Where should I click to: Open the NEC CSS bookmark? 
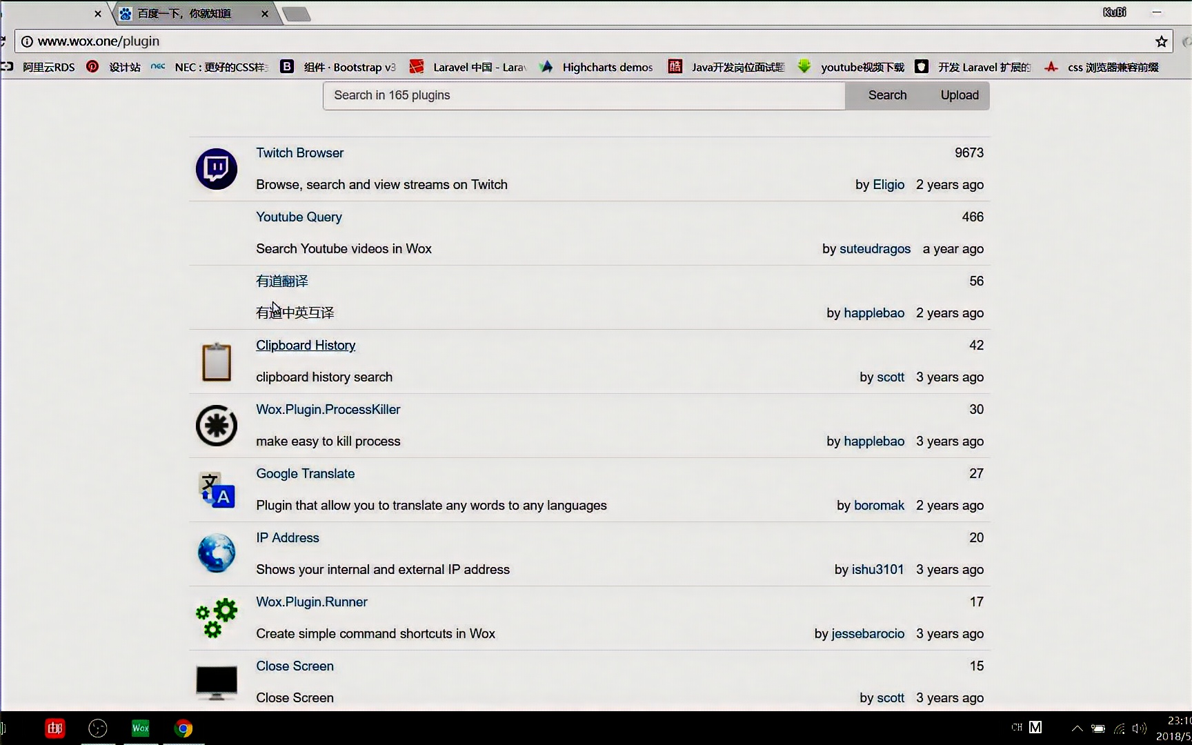click(x=210, y=67)
